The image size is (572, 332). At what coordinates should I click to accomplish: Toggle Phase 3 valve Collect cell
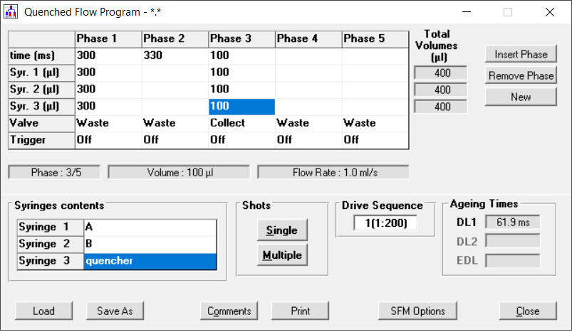tap(241, 123)
